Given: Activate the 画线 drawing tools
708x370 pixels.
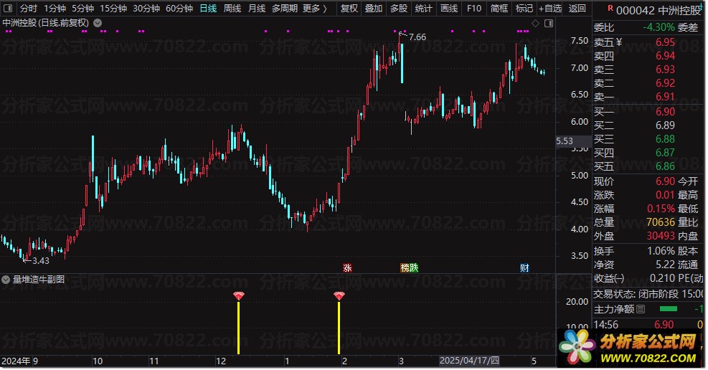Looking at the screenshot, I should click(449, 8).
